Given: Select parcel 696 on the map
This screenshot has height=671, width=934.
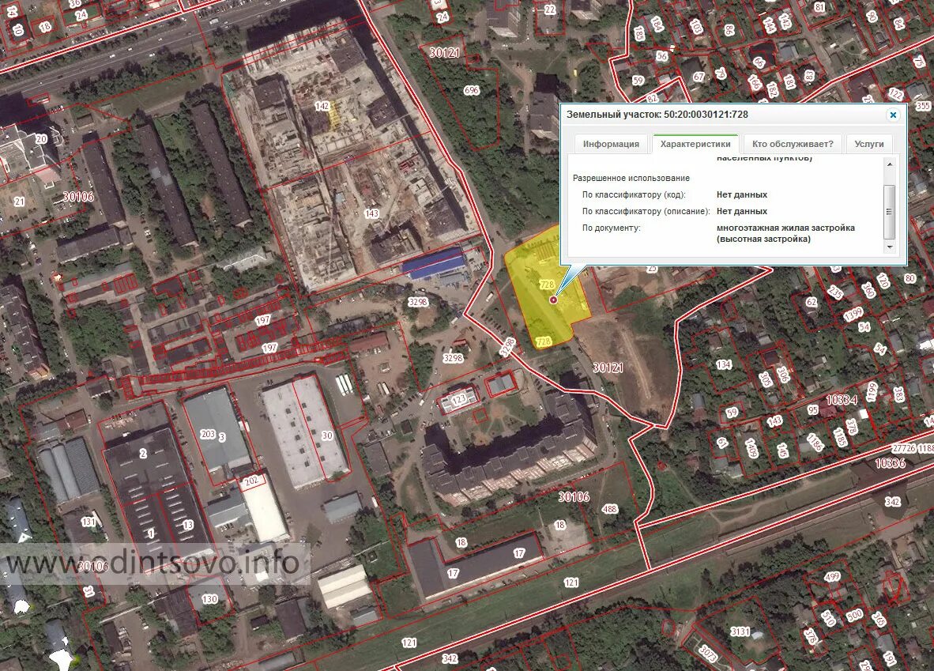Looking at the screenshot, I should tap(471, 91).
